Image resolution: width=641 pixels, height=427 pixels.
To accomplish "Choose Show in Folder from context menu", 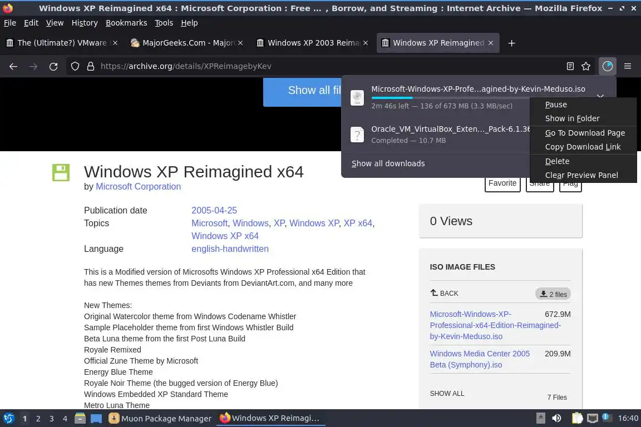I will pos(573,118).
